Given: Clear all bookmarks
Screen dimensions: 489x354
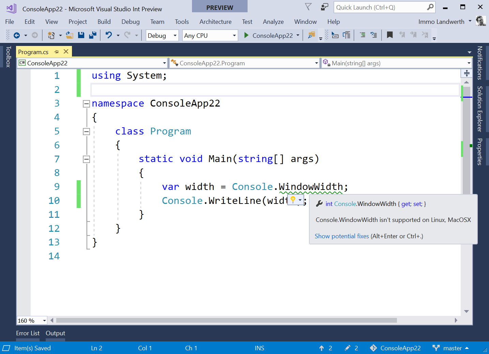Looking at the screenshot, I should click(x=425, y=35).
